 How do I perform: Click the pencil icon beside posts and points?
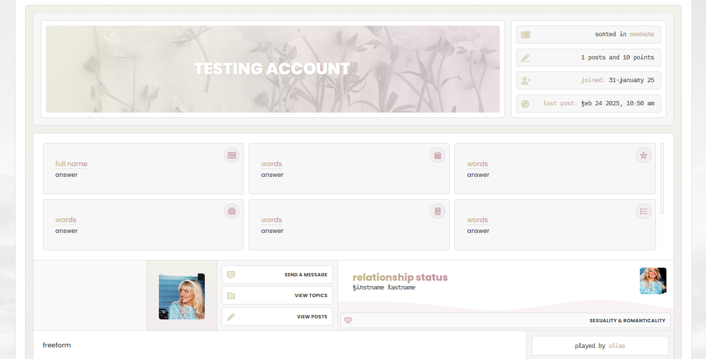tap(526, 58)
